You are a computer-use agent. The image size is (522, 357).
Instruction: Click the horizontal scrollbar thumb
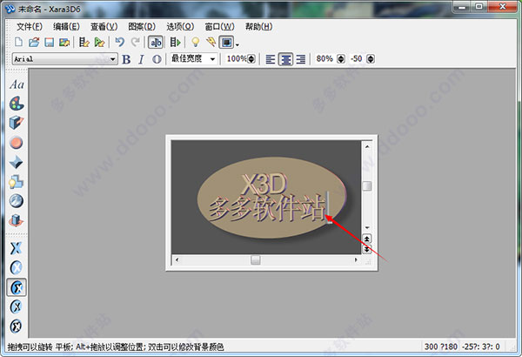point(256,259)
